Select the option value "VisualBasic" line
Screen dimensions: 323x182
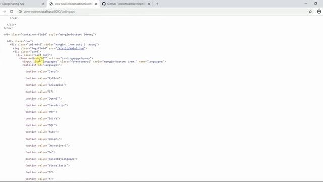[x=47, y=166]
